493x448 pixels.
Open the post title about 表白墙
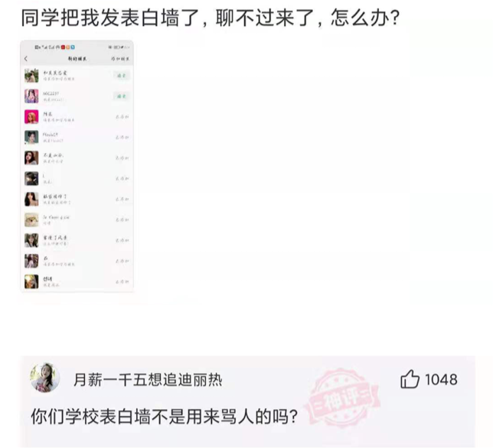click(x=210, y=18)
